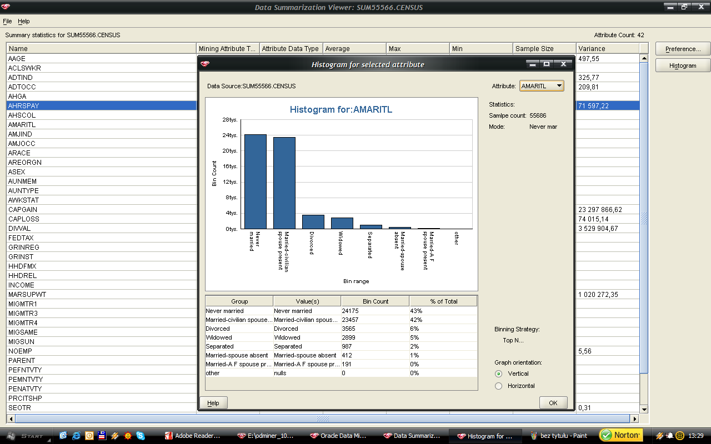Select the AAGE attribute row

coord(102,58)
